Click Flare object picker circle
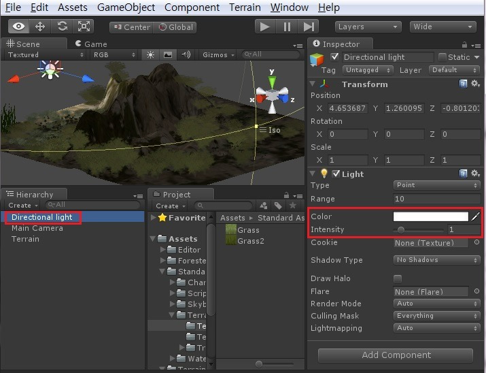This screenshot has width=486, height=373. tap(476, 291)
